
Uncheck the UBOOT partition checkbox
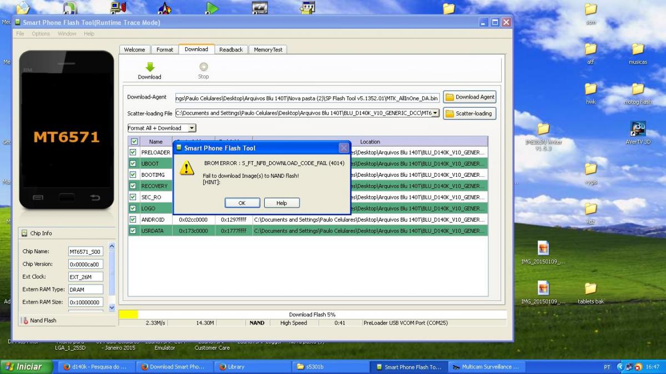[133, 163]
